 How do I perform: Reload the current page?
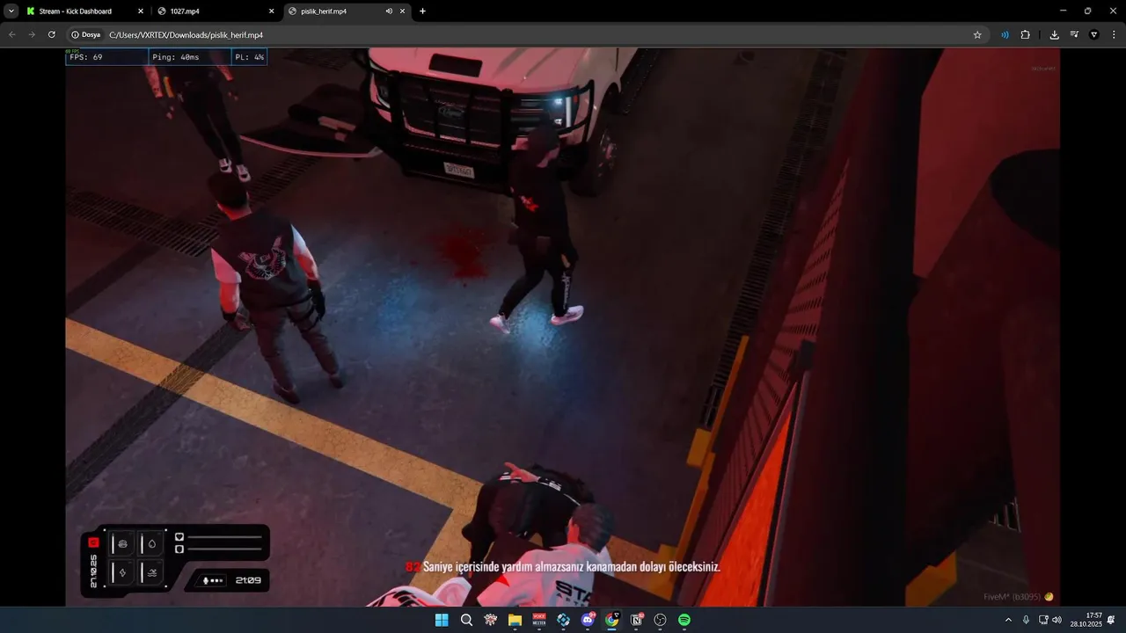click(52, 34)
